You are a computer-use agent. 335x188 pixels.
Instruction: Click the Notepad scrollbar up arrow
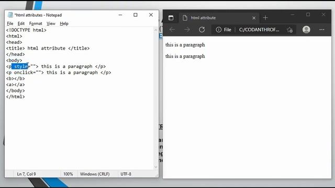[x=156, y=30]
